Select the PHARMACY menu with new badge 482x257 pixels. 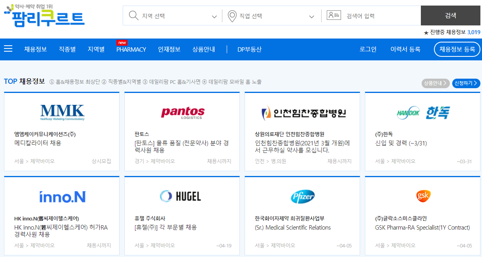click(131, 49)
